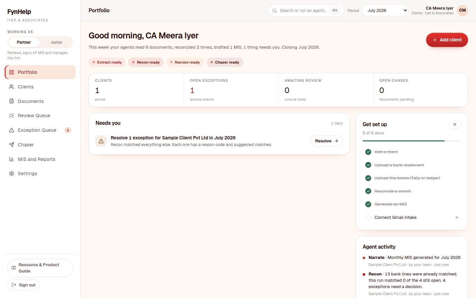Viewport: 476px width, 298px height.
Task: Switch working role to Junior
Action: click(56, 42)
